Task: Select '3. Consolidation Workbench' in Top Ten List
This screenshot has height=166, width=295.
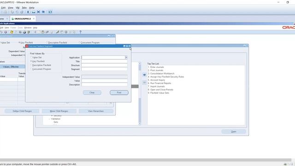Action: click(x=161, y=74)
